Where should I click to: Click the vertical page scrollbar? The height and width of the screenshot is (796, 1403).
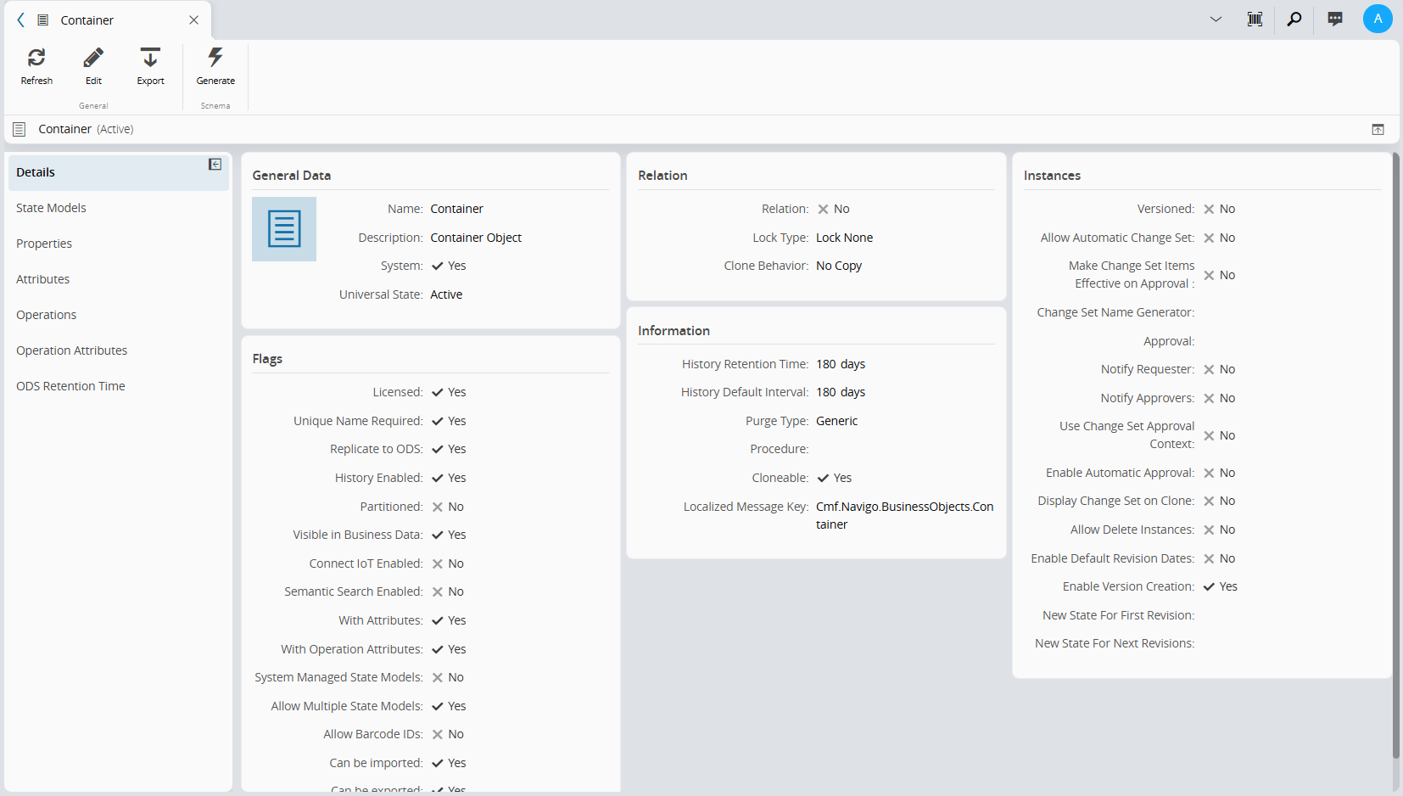1396,457
